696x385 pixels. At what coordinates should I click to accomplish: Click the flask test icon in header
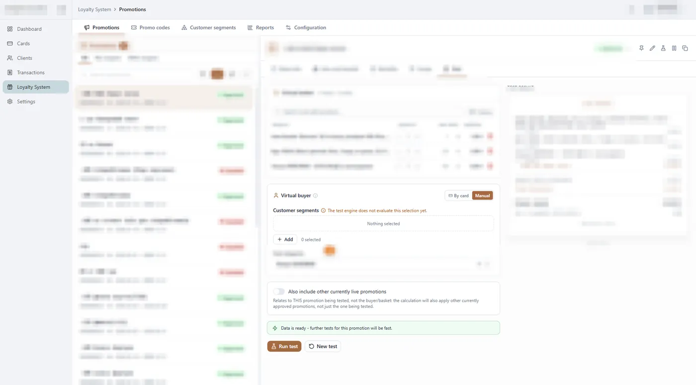pos(663,48)
